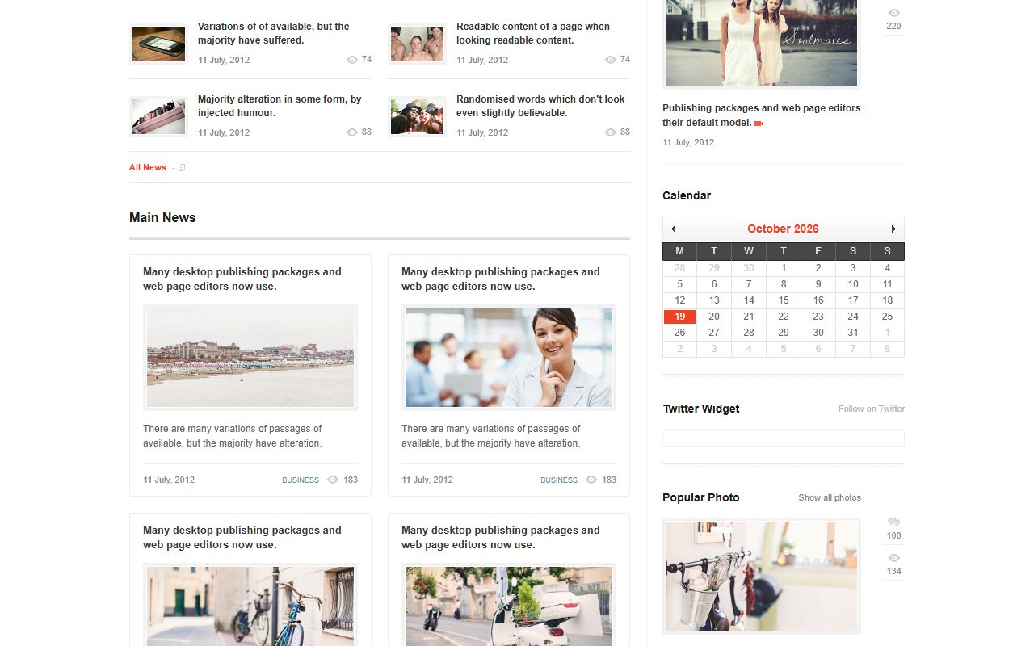Click the eye icon on the Randomised words article

[x=610, y=132]
